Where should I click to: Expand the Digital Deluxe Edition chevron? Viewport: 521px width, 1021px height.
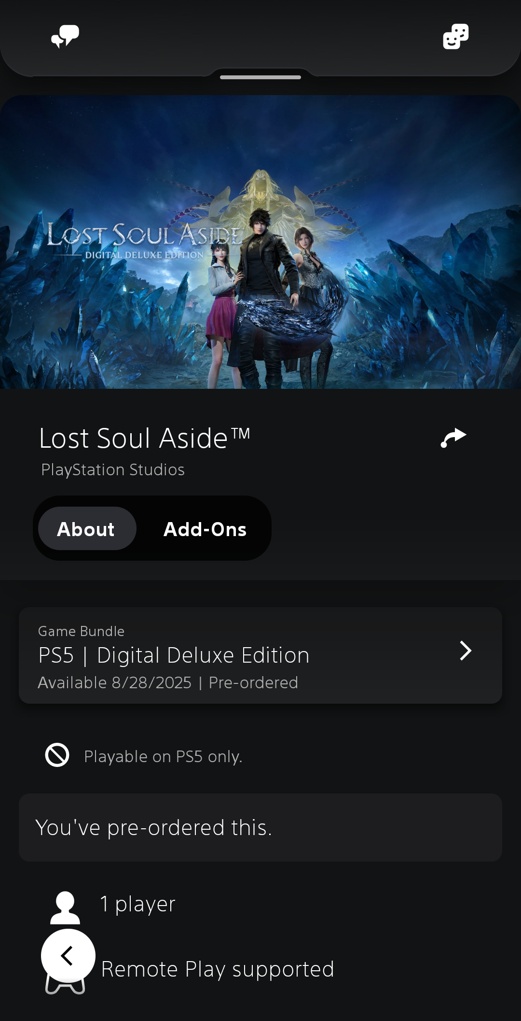(x=466, y=651)
